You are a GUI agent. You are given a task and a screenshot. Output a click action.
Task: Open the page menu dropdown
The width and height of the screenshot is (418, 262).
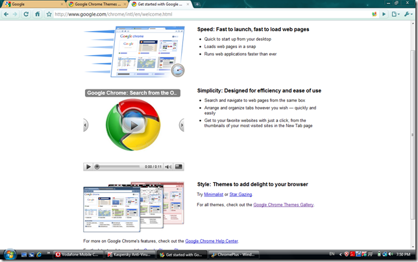pyautogui.click(x=396, y=14)
